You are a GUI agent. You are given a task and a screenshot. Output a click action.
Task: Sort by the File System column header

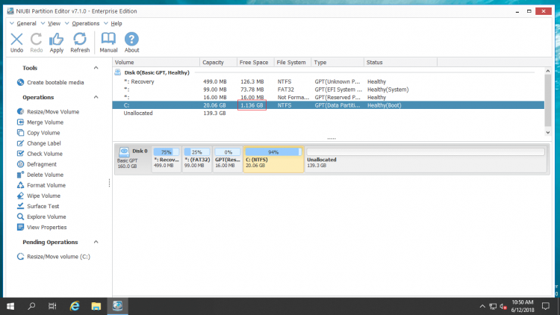tap(293, 62)
